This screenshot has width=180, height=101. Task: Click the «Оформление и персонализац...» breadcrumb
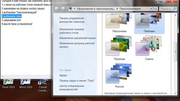coord(96,9)
